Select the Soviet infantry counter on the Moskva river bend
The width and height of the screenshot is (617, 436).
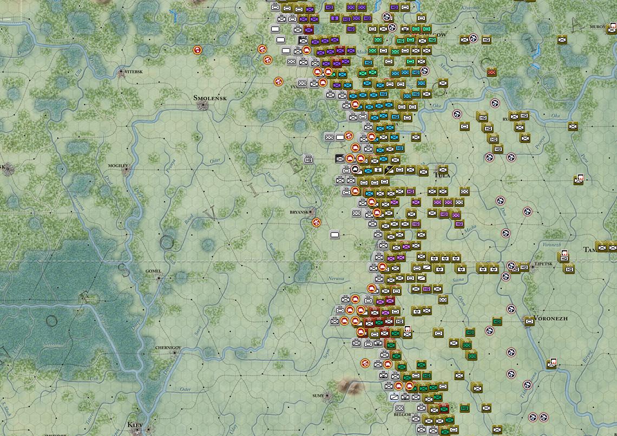pos(443,83)
